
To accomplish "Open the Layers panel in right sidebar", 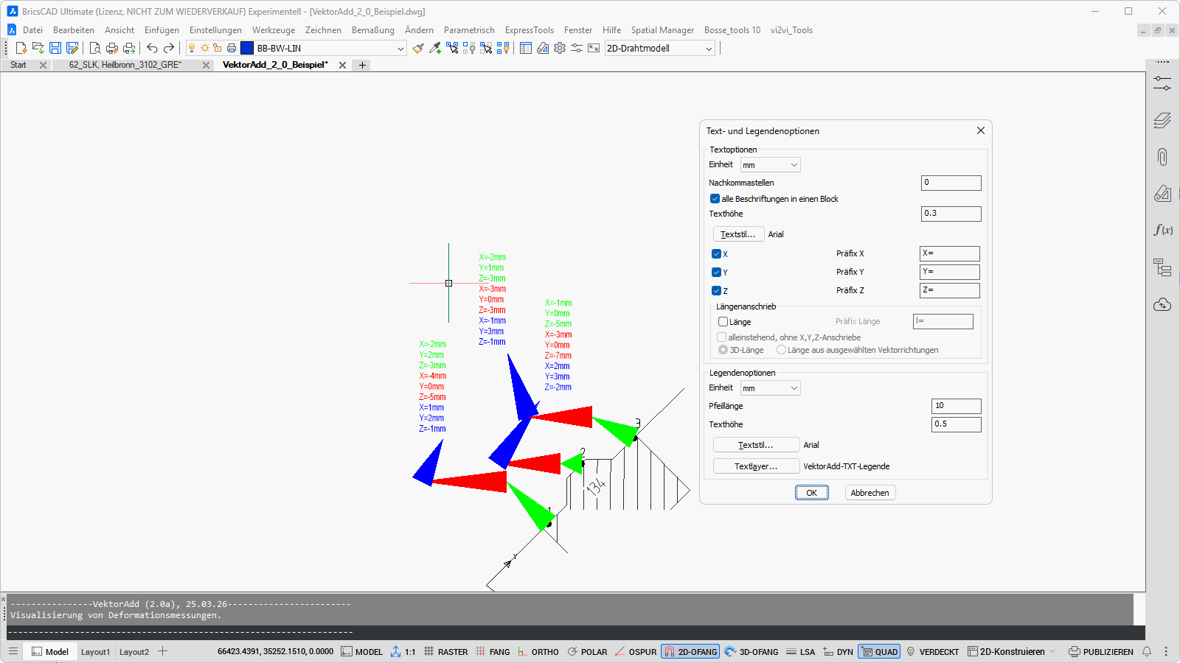I will 1162,120.
